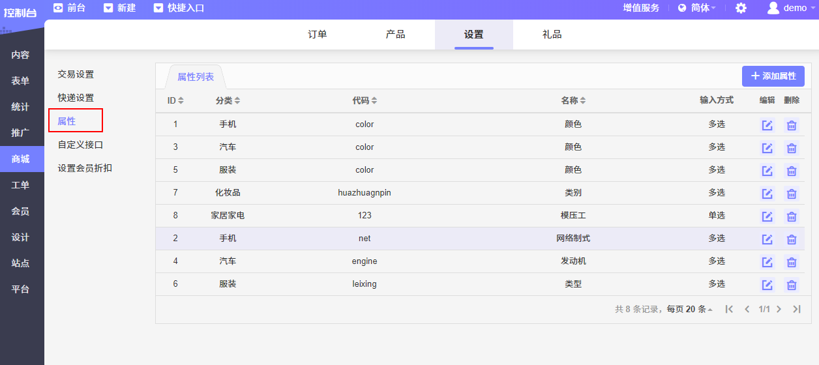Expand the demo user menu
This screenshot has width=819, height=365.
click(x=791, y=8)
